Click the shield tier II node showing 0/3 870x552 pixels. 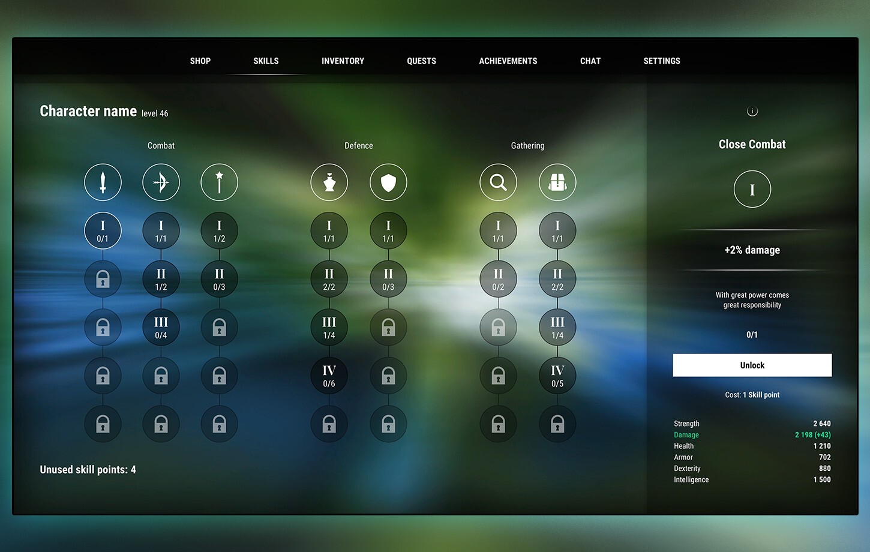click(388, 278)
